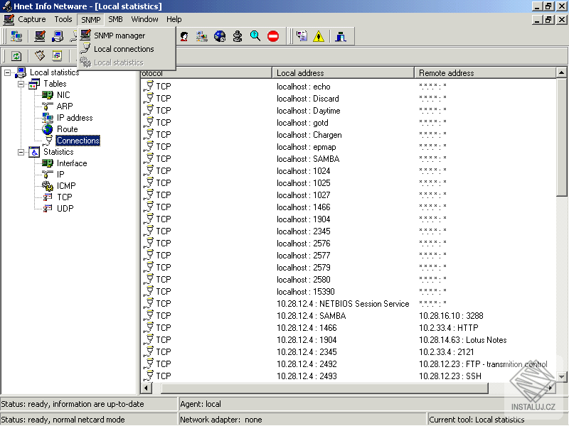Select the Connections tree item
This screenshot has width=569, height=426.
[x=77, y=140]
